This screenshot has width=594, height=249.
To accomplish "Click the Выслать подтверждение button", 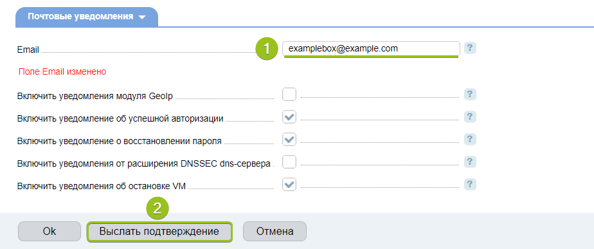I will click(x=159, y=231).
